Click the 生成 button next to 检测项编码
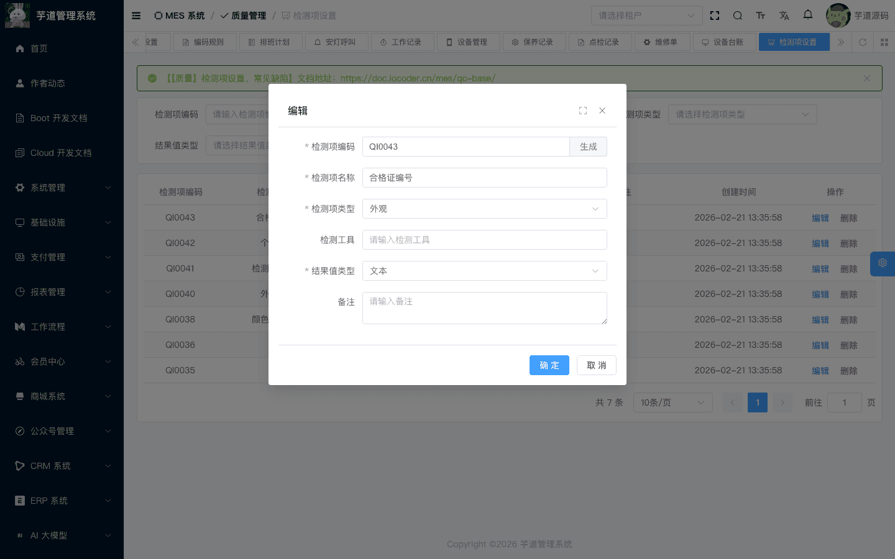 pos(588,147)
